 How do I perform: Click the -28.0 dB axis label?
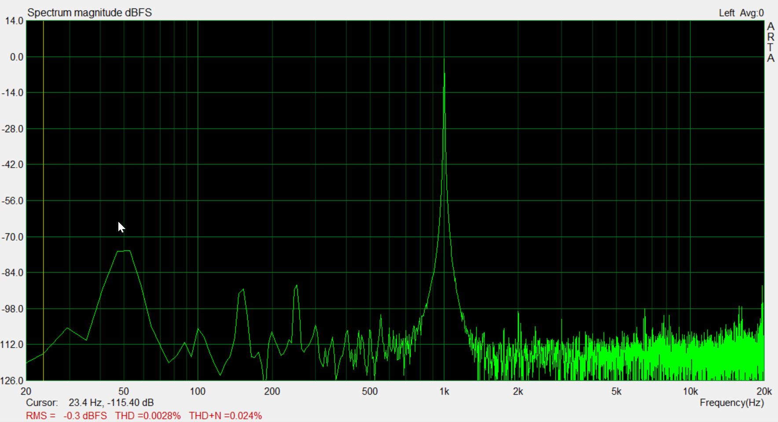coord(13,129)
